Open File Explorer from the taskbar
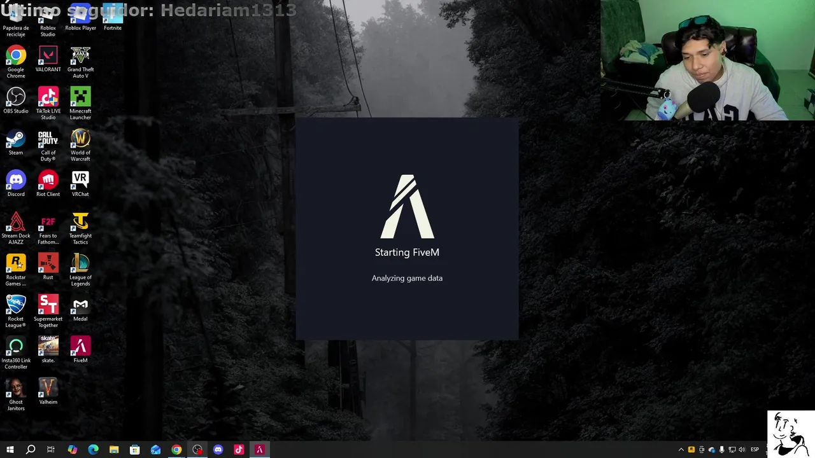This screenshot has height=458, width=815. point(114,450)
